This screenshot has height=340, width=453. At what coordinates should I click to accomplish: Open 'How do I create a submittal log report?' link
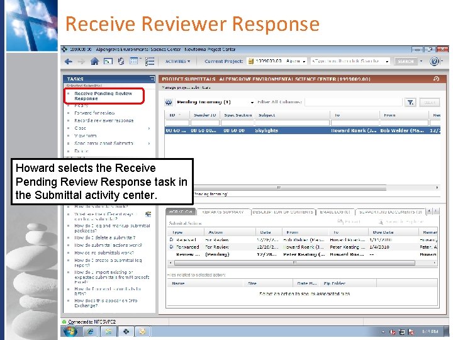click(x=108, y=263)
